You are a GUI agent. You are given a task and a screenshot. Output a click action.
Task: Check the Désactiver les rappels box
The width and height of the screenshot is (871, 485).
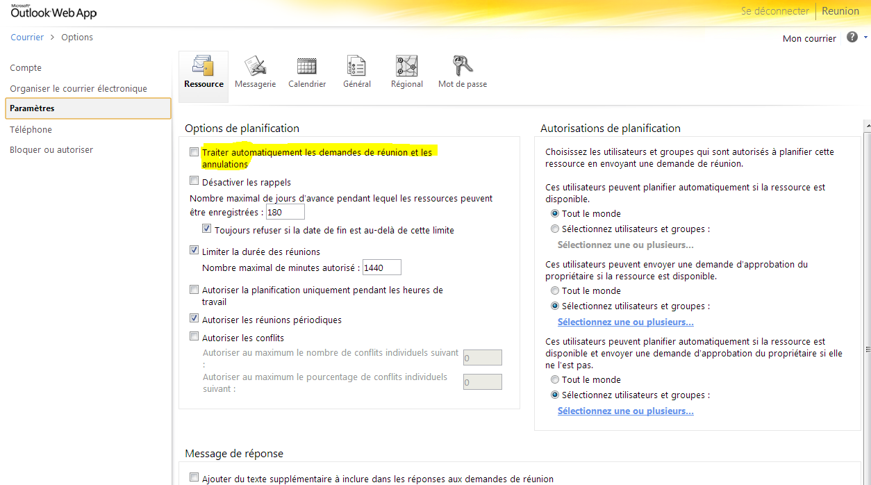[194, 181]
